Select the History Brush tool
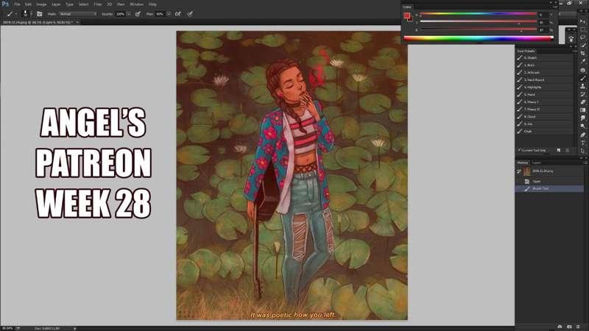Image resolution: width=589 pixels, height=331 pixels. click(x=582, y=94)
